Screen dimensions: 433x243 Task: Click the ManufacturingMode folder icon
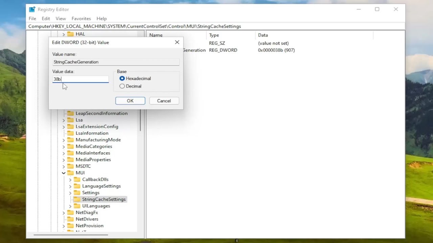[70, 139]
